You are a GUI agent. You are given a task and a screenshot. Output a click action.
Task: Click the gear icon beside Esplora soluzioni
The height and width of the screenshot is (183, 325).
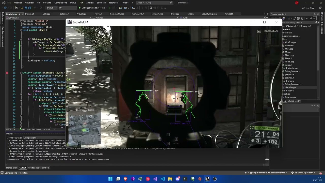[268, 14]
